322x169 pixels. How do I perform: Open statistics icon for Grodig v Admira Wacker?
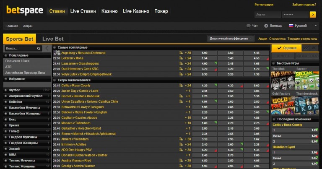click(181, 166)
